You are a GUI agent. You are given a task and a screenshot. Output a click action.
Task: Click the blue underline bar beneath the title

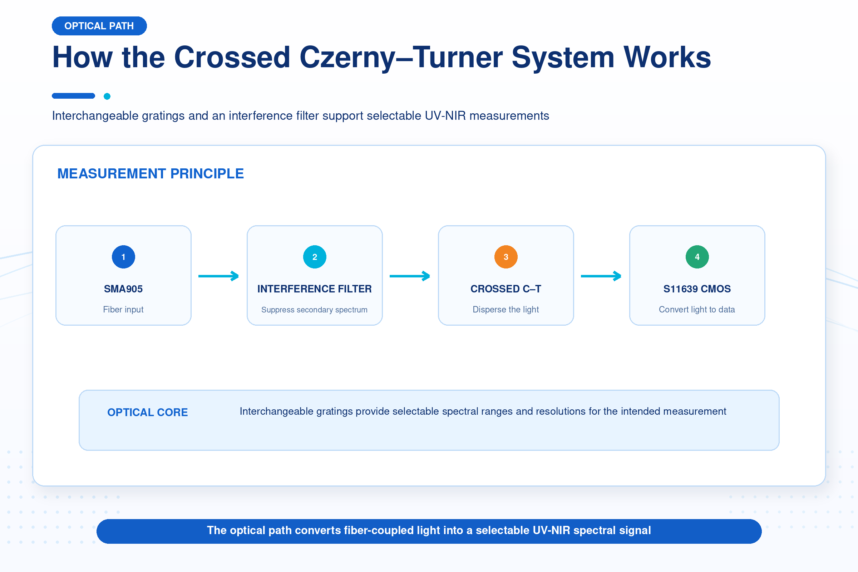(x=73, y=96)
